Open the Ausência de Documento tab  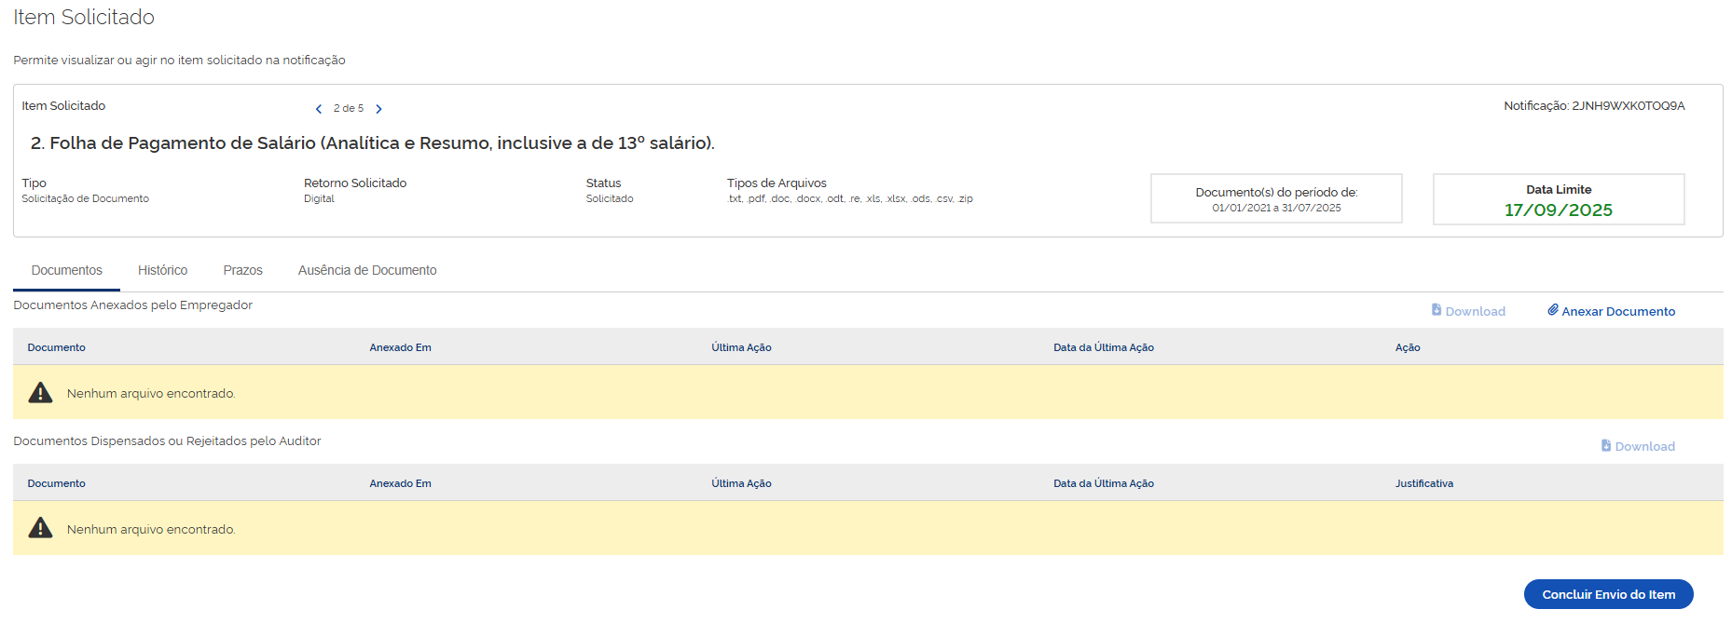(x=367, y=270)
